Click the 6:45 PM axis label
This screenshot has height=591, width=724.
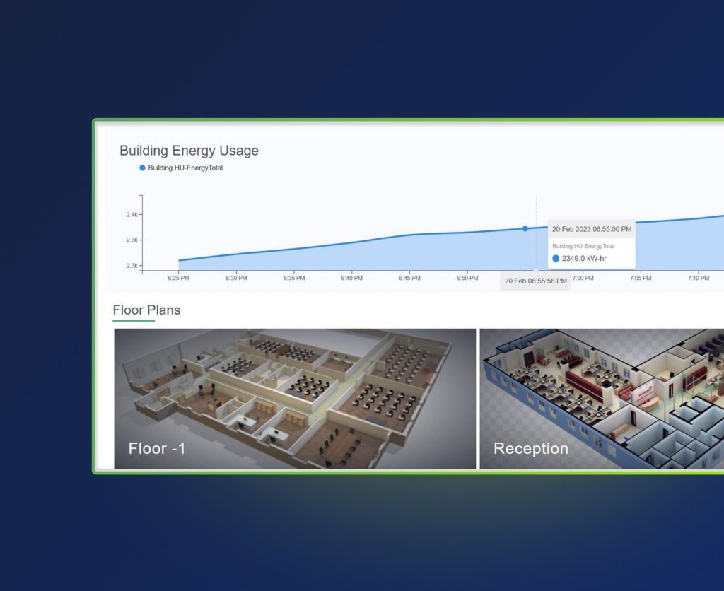pos(409,279)
